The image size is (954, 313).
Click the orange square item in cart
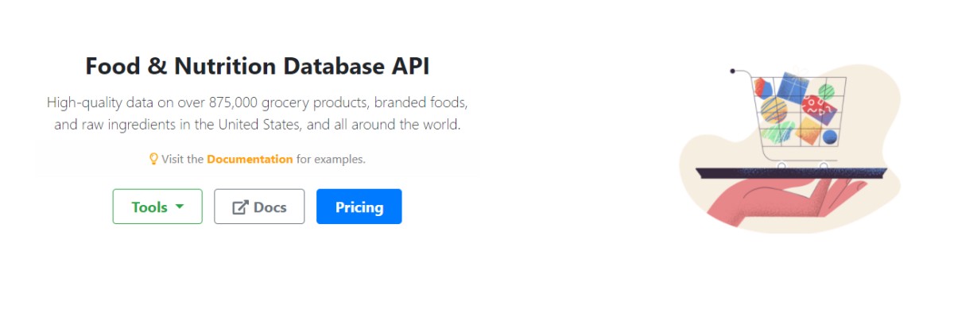click(809, 128)
